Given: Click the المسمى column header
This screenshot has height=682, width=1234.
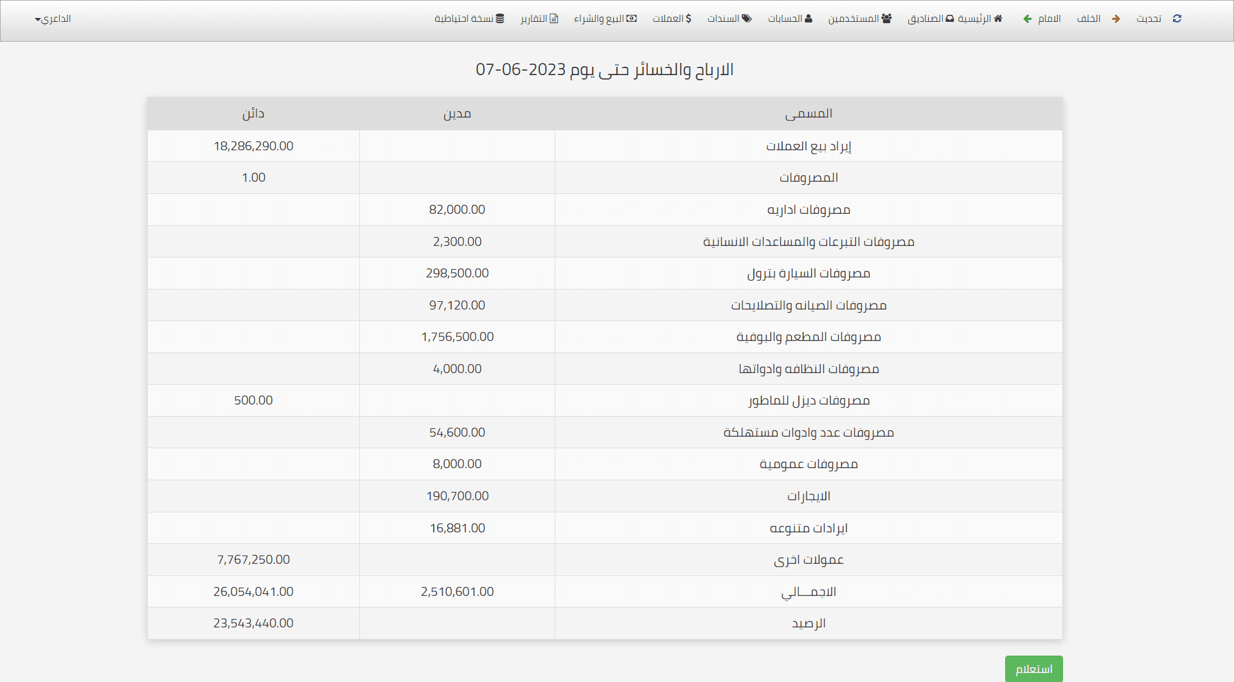Looking at the screenshot, I should pyautogui.click(x=809, y=114).
